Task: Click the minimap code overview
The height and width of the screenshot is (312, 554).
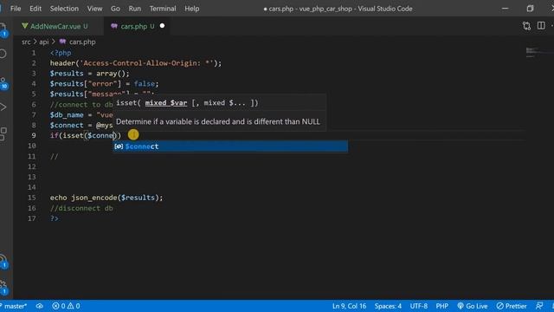Action: point(533,52)
